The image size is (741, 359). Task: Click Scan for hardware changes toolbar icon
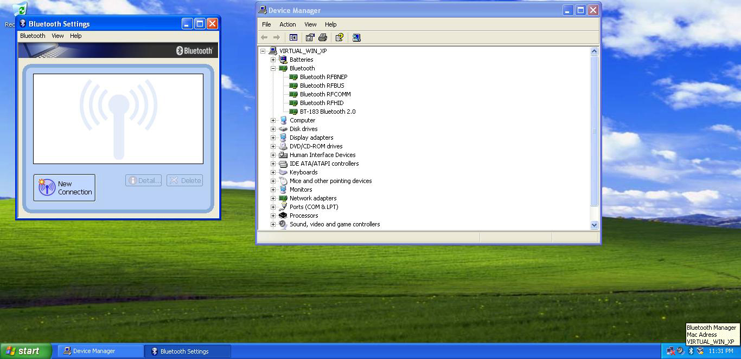pos(356,37)
